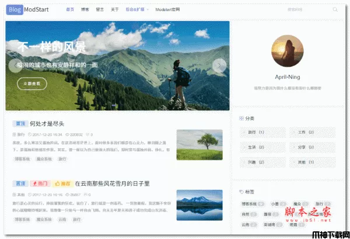Click the 热门 flame badge on the 云南 post
The image size is (350, 239).
click(40, 183)
